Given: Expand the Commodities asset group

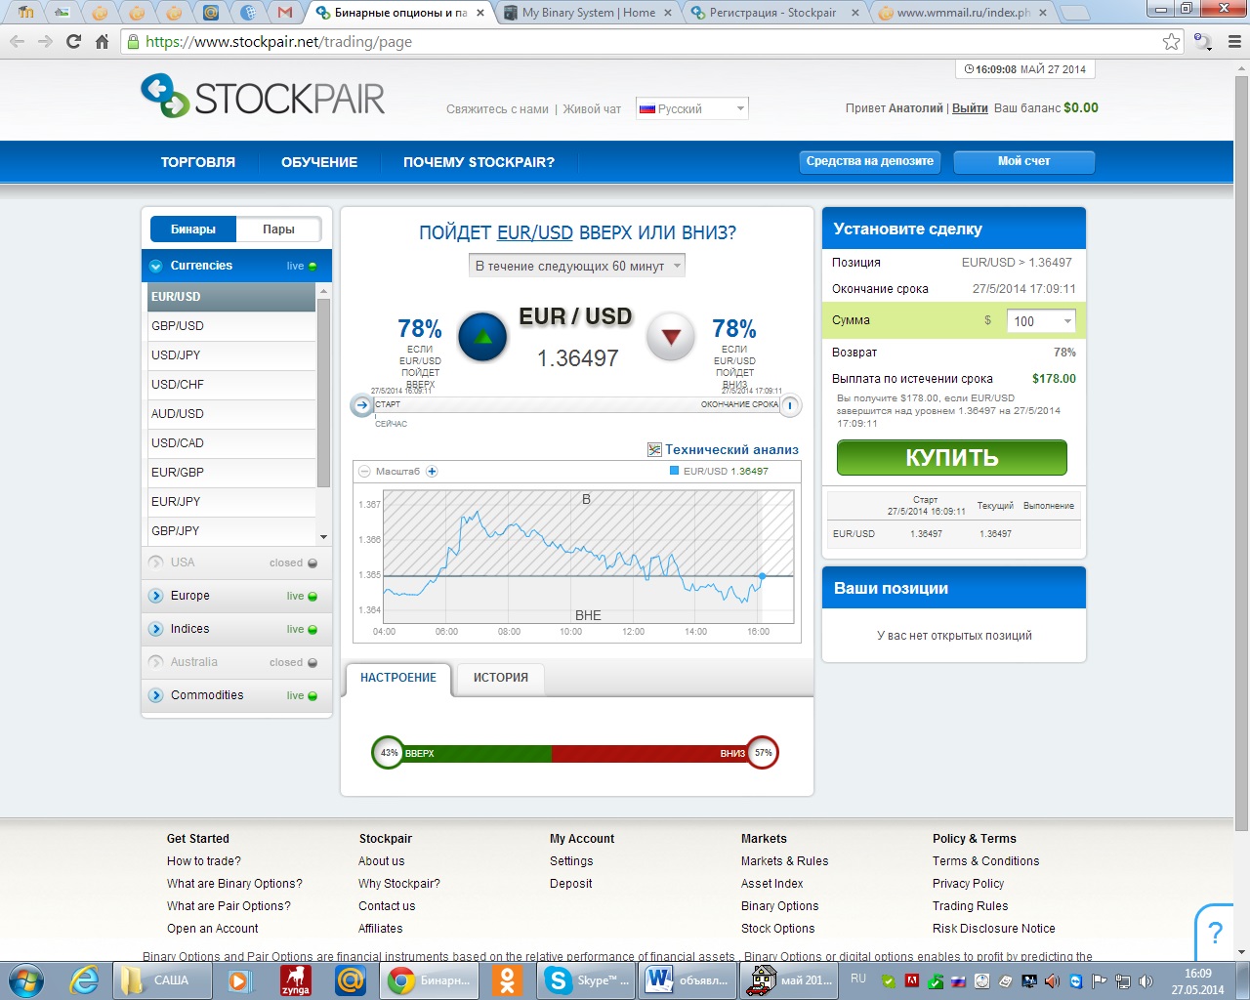Looking at the screenshot, I should [x=236, y=695].
